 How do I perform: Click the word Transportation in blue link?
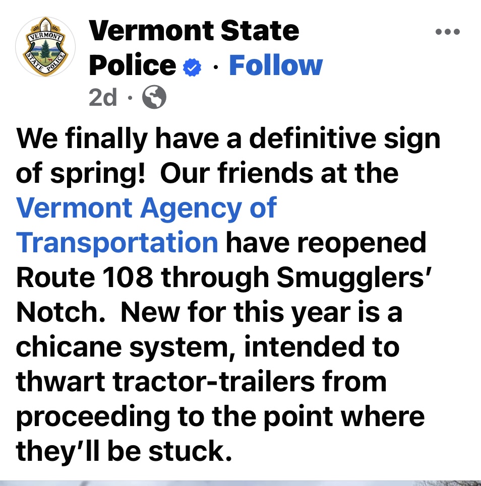coord(117,242)
